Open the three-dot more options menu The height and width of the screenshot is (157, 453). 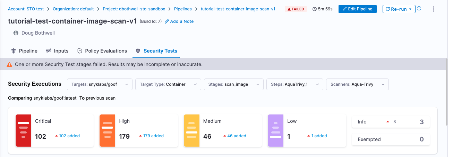433,9
